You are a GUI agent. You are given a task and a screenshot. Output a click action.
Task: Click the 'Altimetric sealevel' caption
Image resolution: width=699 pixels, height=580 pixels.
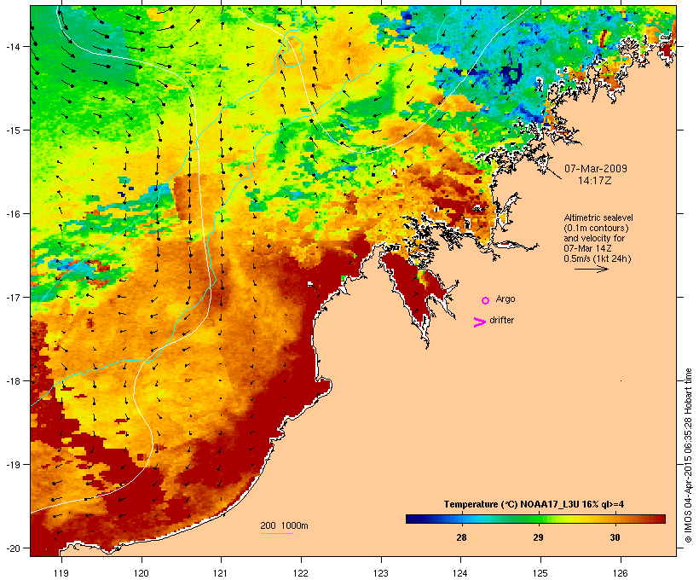tap(598, 217)
